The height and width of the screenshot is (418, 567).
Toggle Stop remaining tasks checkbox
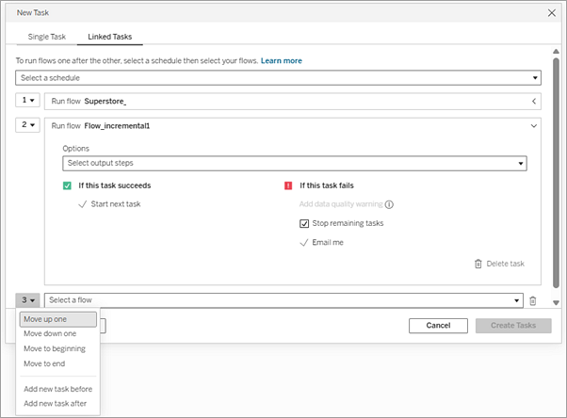(x=304, y=223)
